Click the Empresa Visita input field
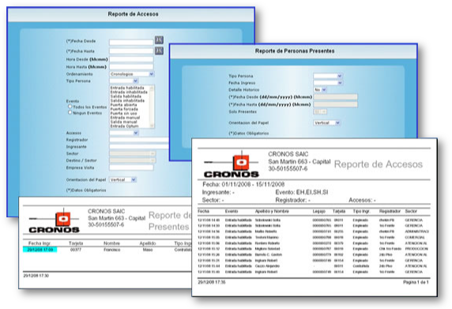Screen dimensions: 452x309 (x=131, y=168)
